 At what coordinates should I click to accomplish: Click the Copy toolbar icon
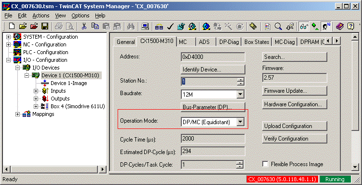[x=95, y=27]
